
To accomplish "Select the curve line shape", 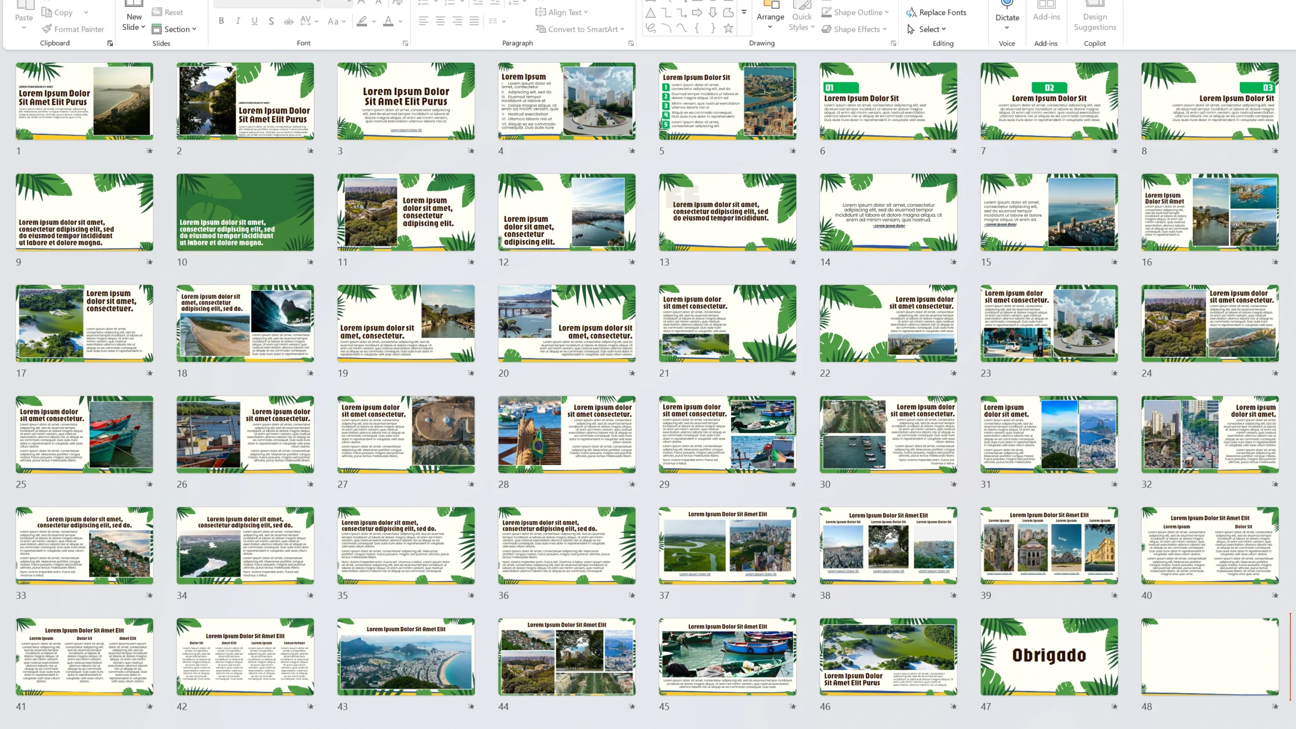I will pyautogui.click(x=682, y=28).
